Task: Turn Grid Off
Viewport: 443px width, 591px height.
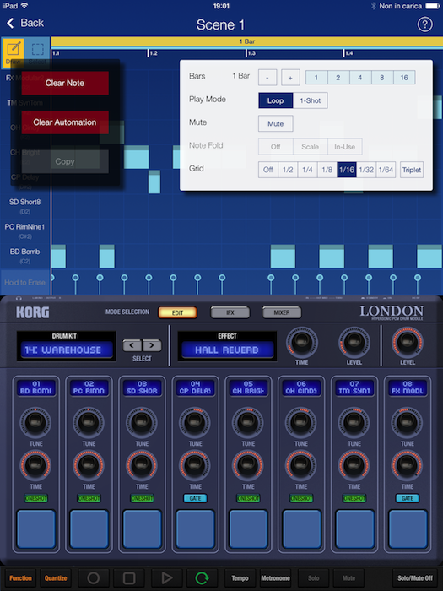Action: pyautogui.click(x=267, y=170)
